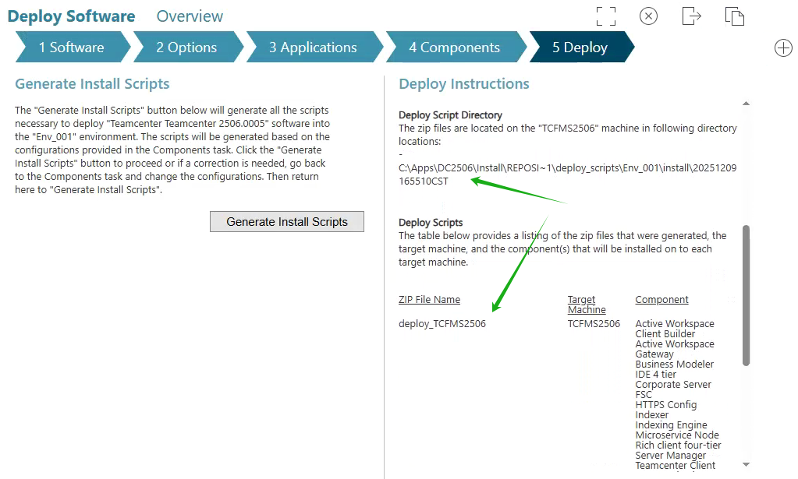Click Server Manager component entry
This screenshot has height=479, width=798.
670,456
